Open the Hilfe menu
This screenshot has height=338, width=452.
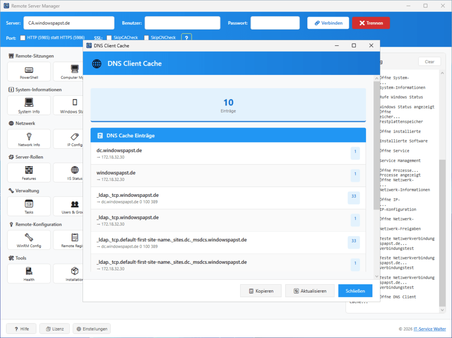pyautogui.click(x=21, y=329)
